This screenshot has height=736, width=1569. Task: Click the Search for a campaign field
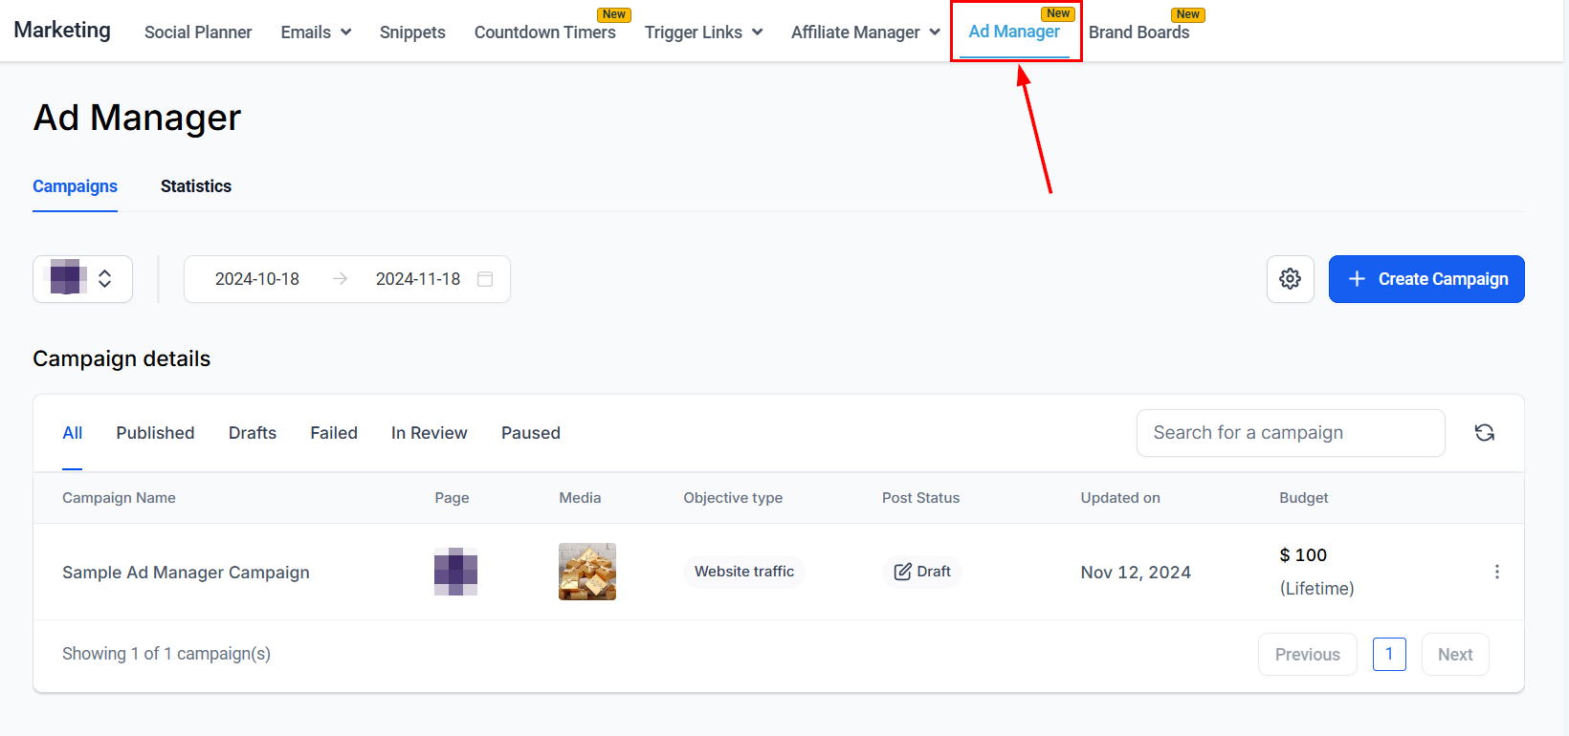(1290, 433)
